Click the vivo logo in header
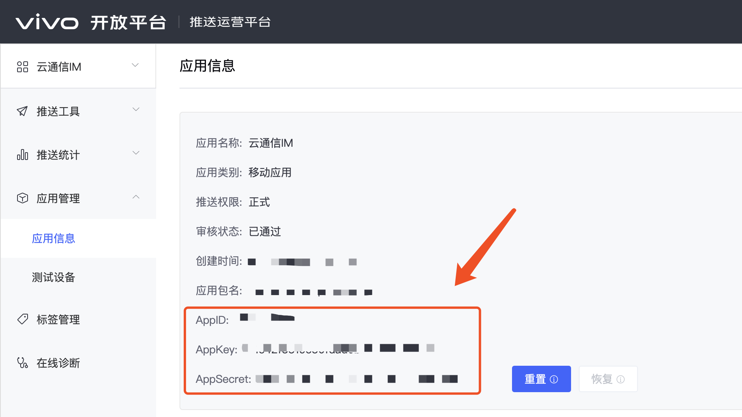The height and width of the screenshot is (417, 742). coord(47,22)
